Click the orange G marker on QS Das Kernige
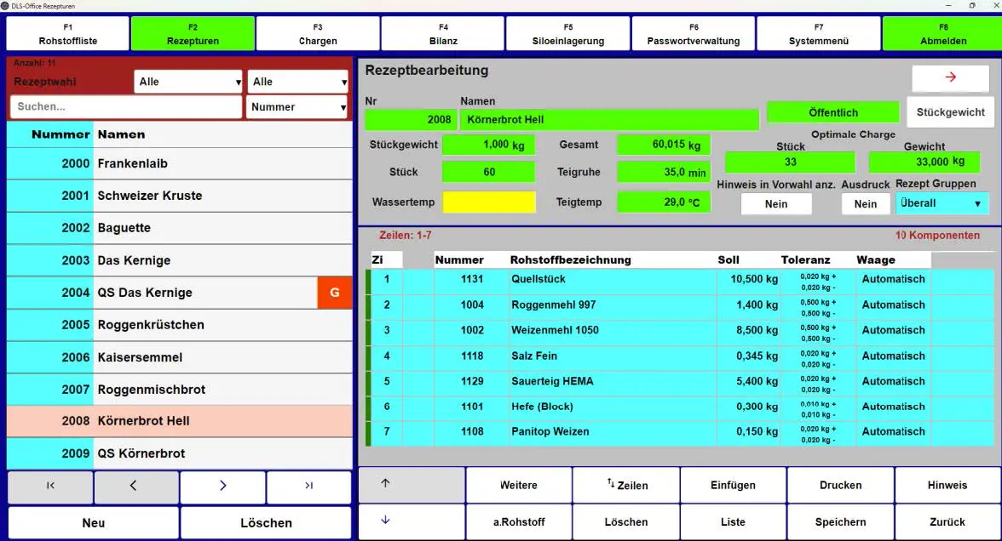 coord(334,293)
